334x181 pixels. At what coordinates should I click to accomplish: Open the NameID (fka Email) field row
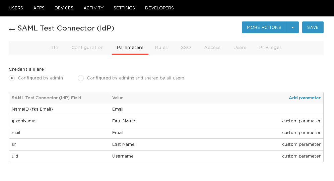[32, 109]
